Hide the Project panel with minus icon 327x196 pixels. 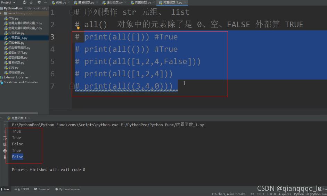point(46,2)
